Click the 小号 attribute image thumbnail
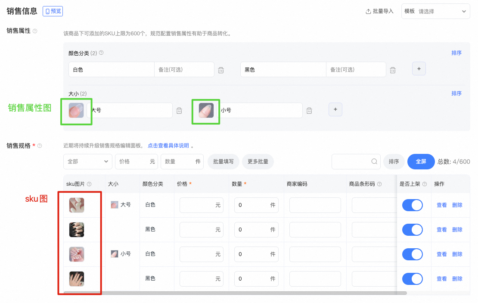478x303 pixels. coord(206,110)
